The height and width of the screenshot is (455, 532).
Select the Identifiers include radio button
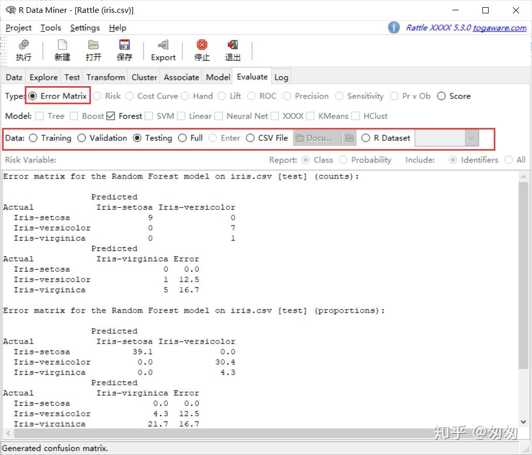click(x=452, y=160)
